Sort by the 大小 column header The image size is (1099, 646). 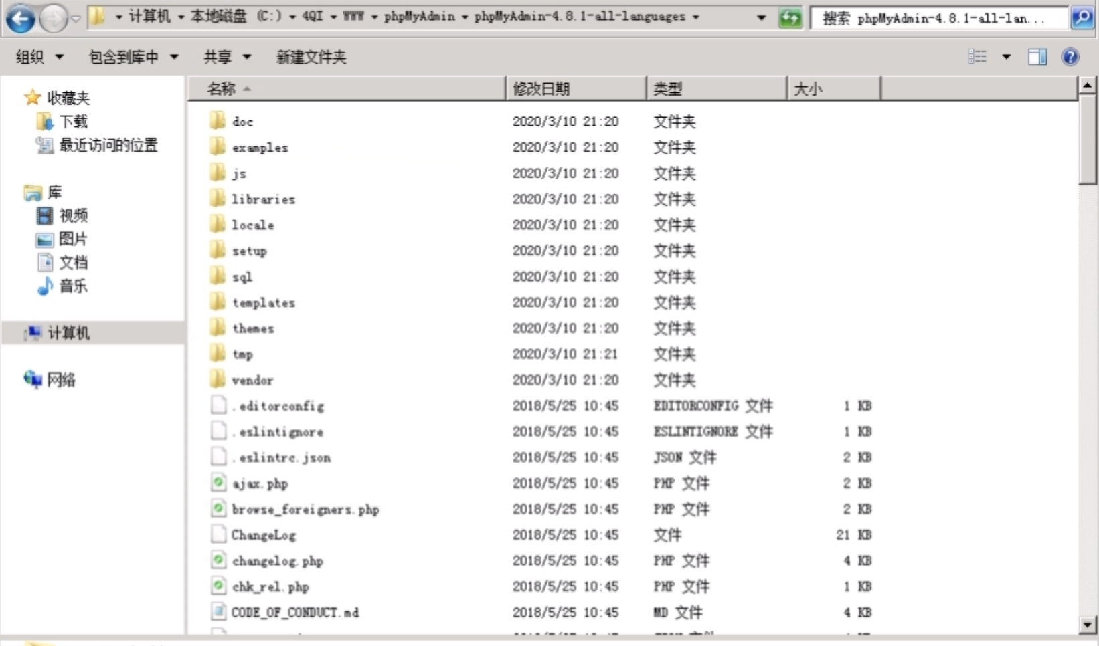[x=834, y=88]
